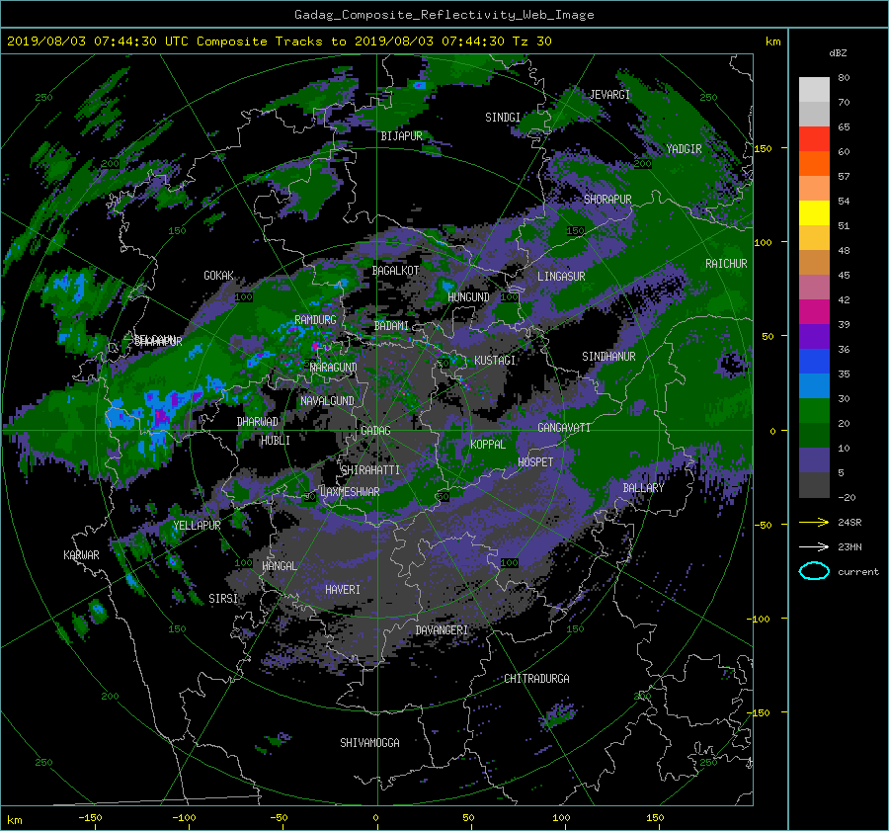Click the HUNGUND city label
Screen dimensions: 889x831
tap(468, 297)
